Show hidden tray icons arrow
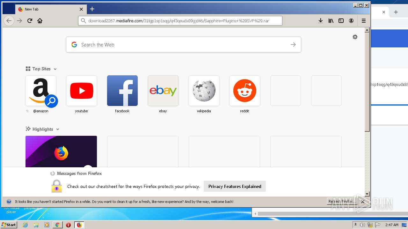The image size is (408, 229). (355, 225)
